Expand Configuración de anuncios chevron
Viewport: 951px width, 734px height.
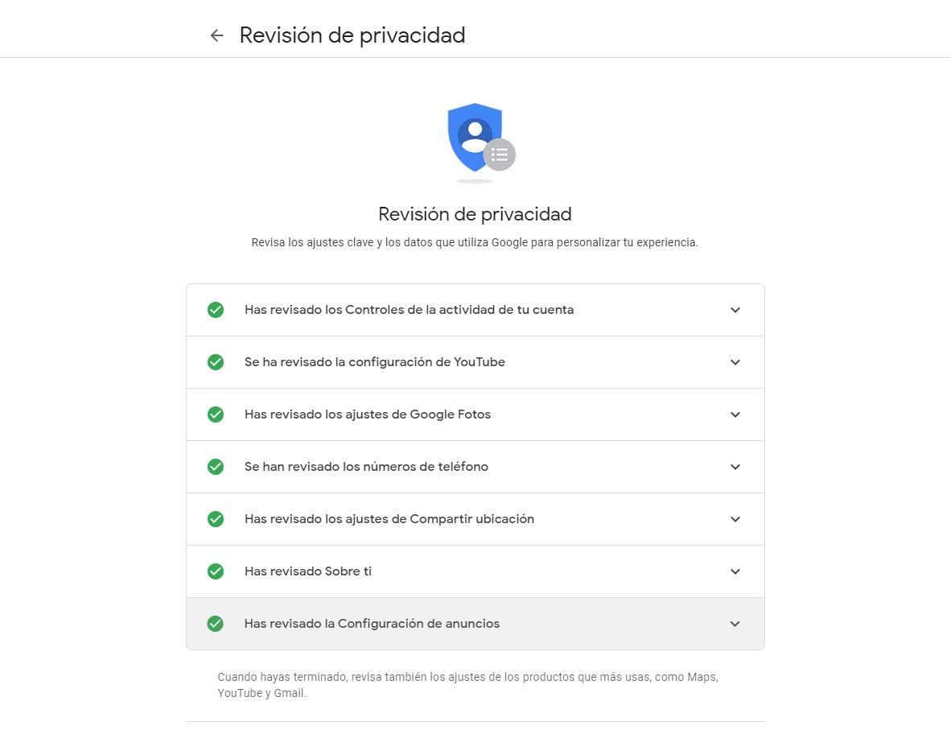(735, 624)
